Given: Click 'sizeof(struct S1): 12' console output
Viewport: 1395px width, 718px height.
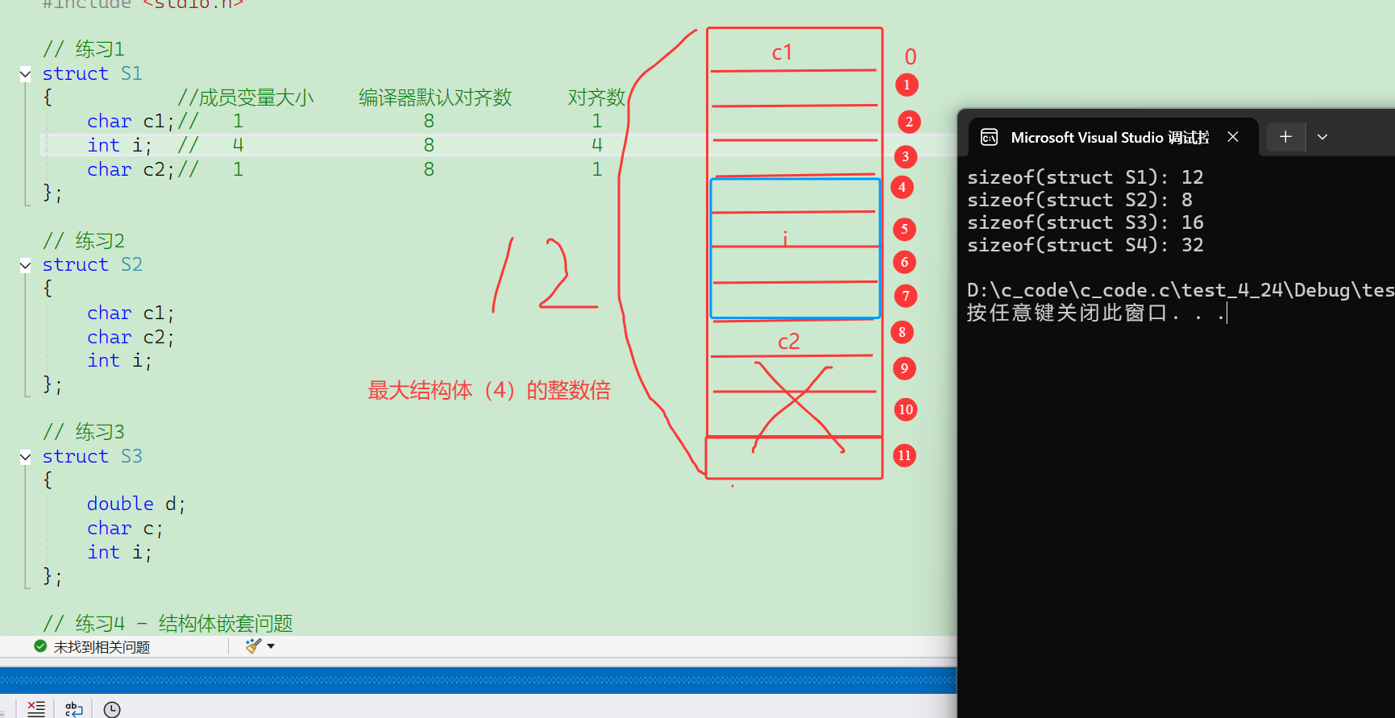Looking at the screenshot, I should [x=1085, y=177].
